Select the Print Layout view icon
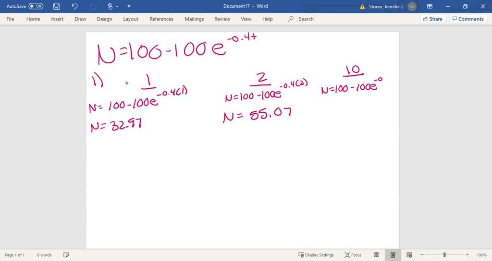The height and width of the screenshot is (261, 492). (x=393, y=255)
